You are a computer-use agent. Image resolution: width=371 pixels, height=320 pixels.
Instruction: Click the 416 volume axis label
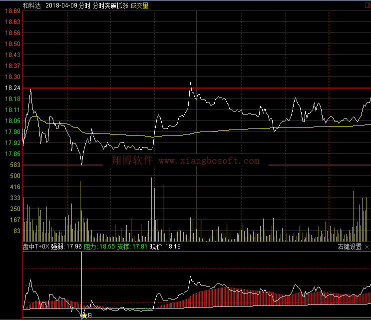point(15,187)
